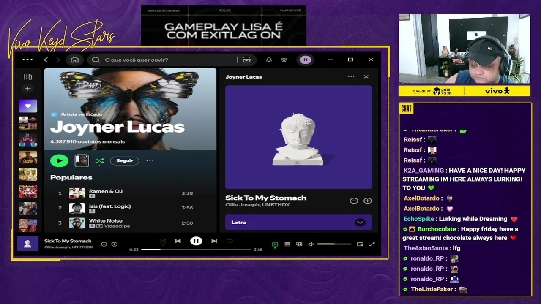541x304 pixels.
Task: Pause the current song
Action: 196,241
